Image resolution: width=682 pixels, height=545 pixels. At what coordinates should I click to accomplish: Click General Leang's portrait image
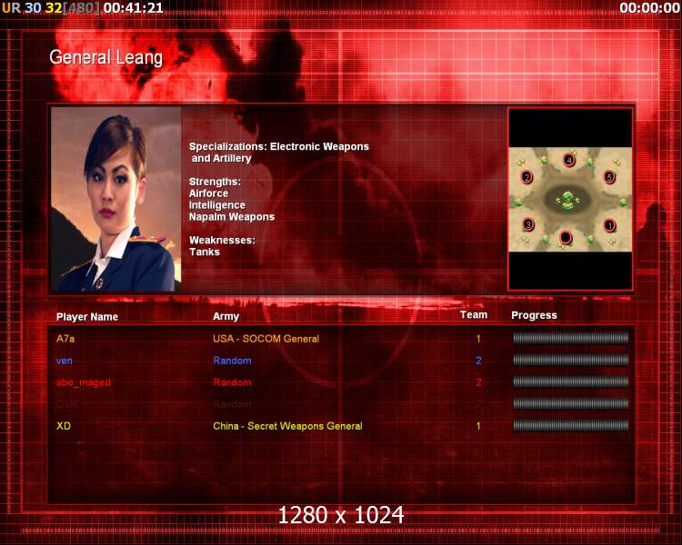115,199
